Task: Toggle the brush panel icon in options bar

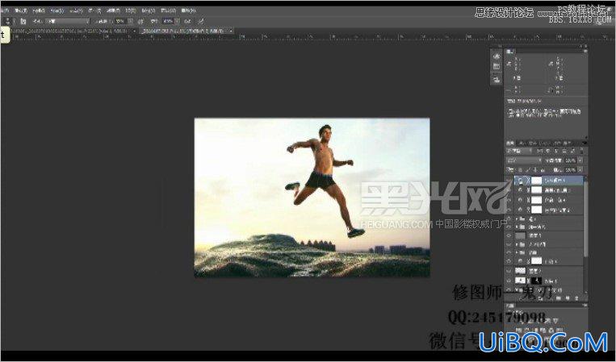Action: click(23, 22)
